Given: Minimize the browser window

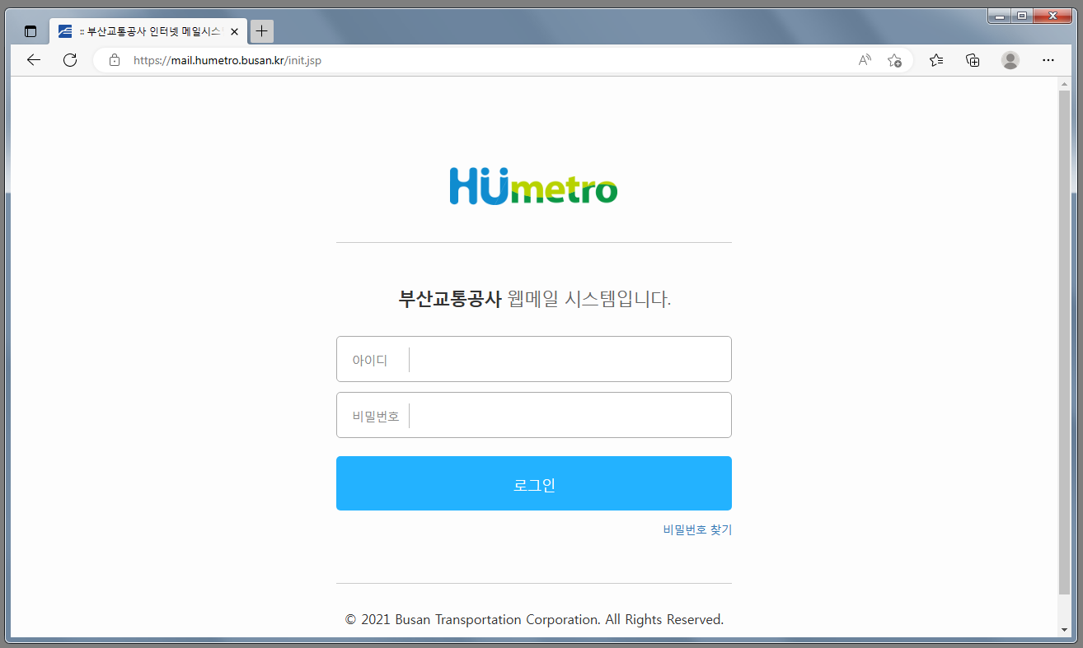Looking at the screenshot, I should click(x=1000, y=15).
